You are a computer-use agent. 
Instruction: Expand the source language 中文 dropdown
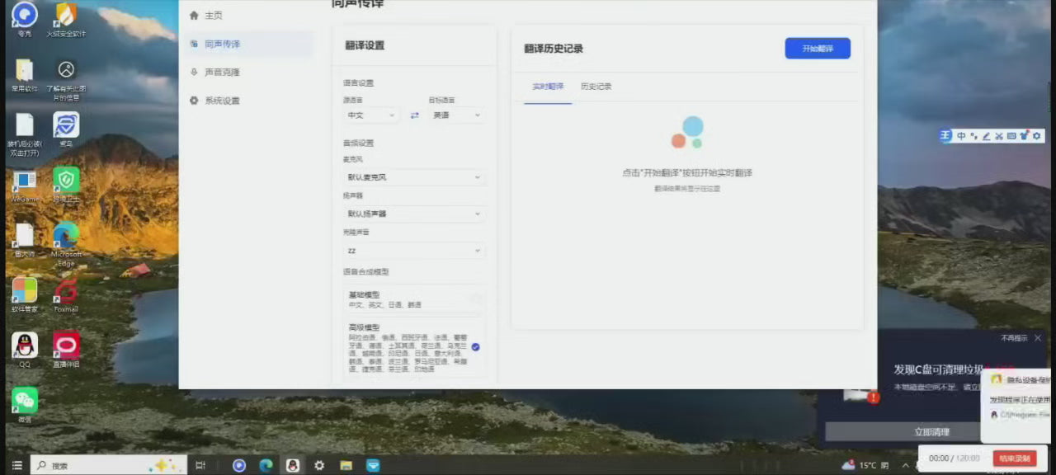(x=372, y=115)
